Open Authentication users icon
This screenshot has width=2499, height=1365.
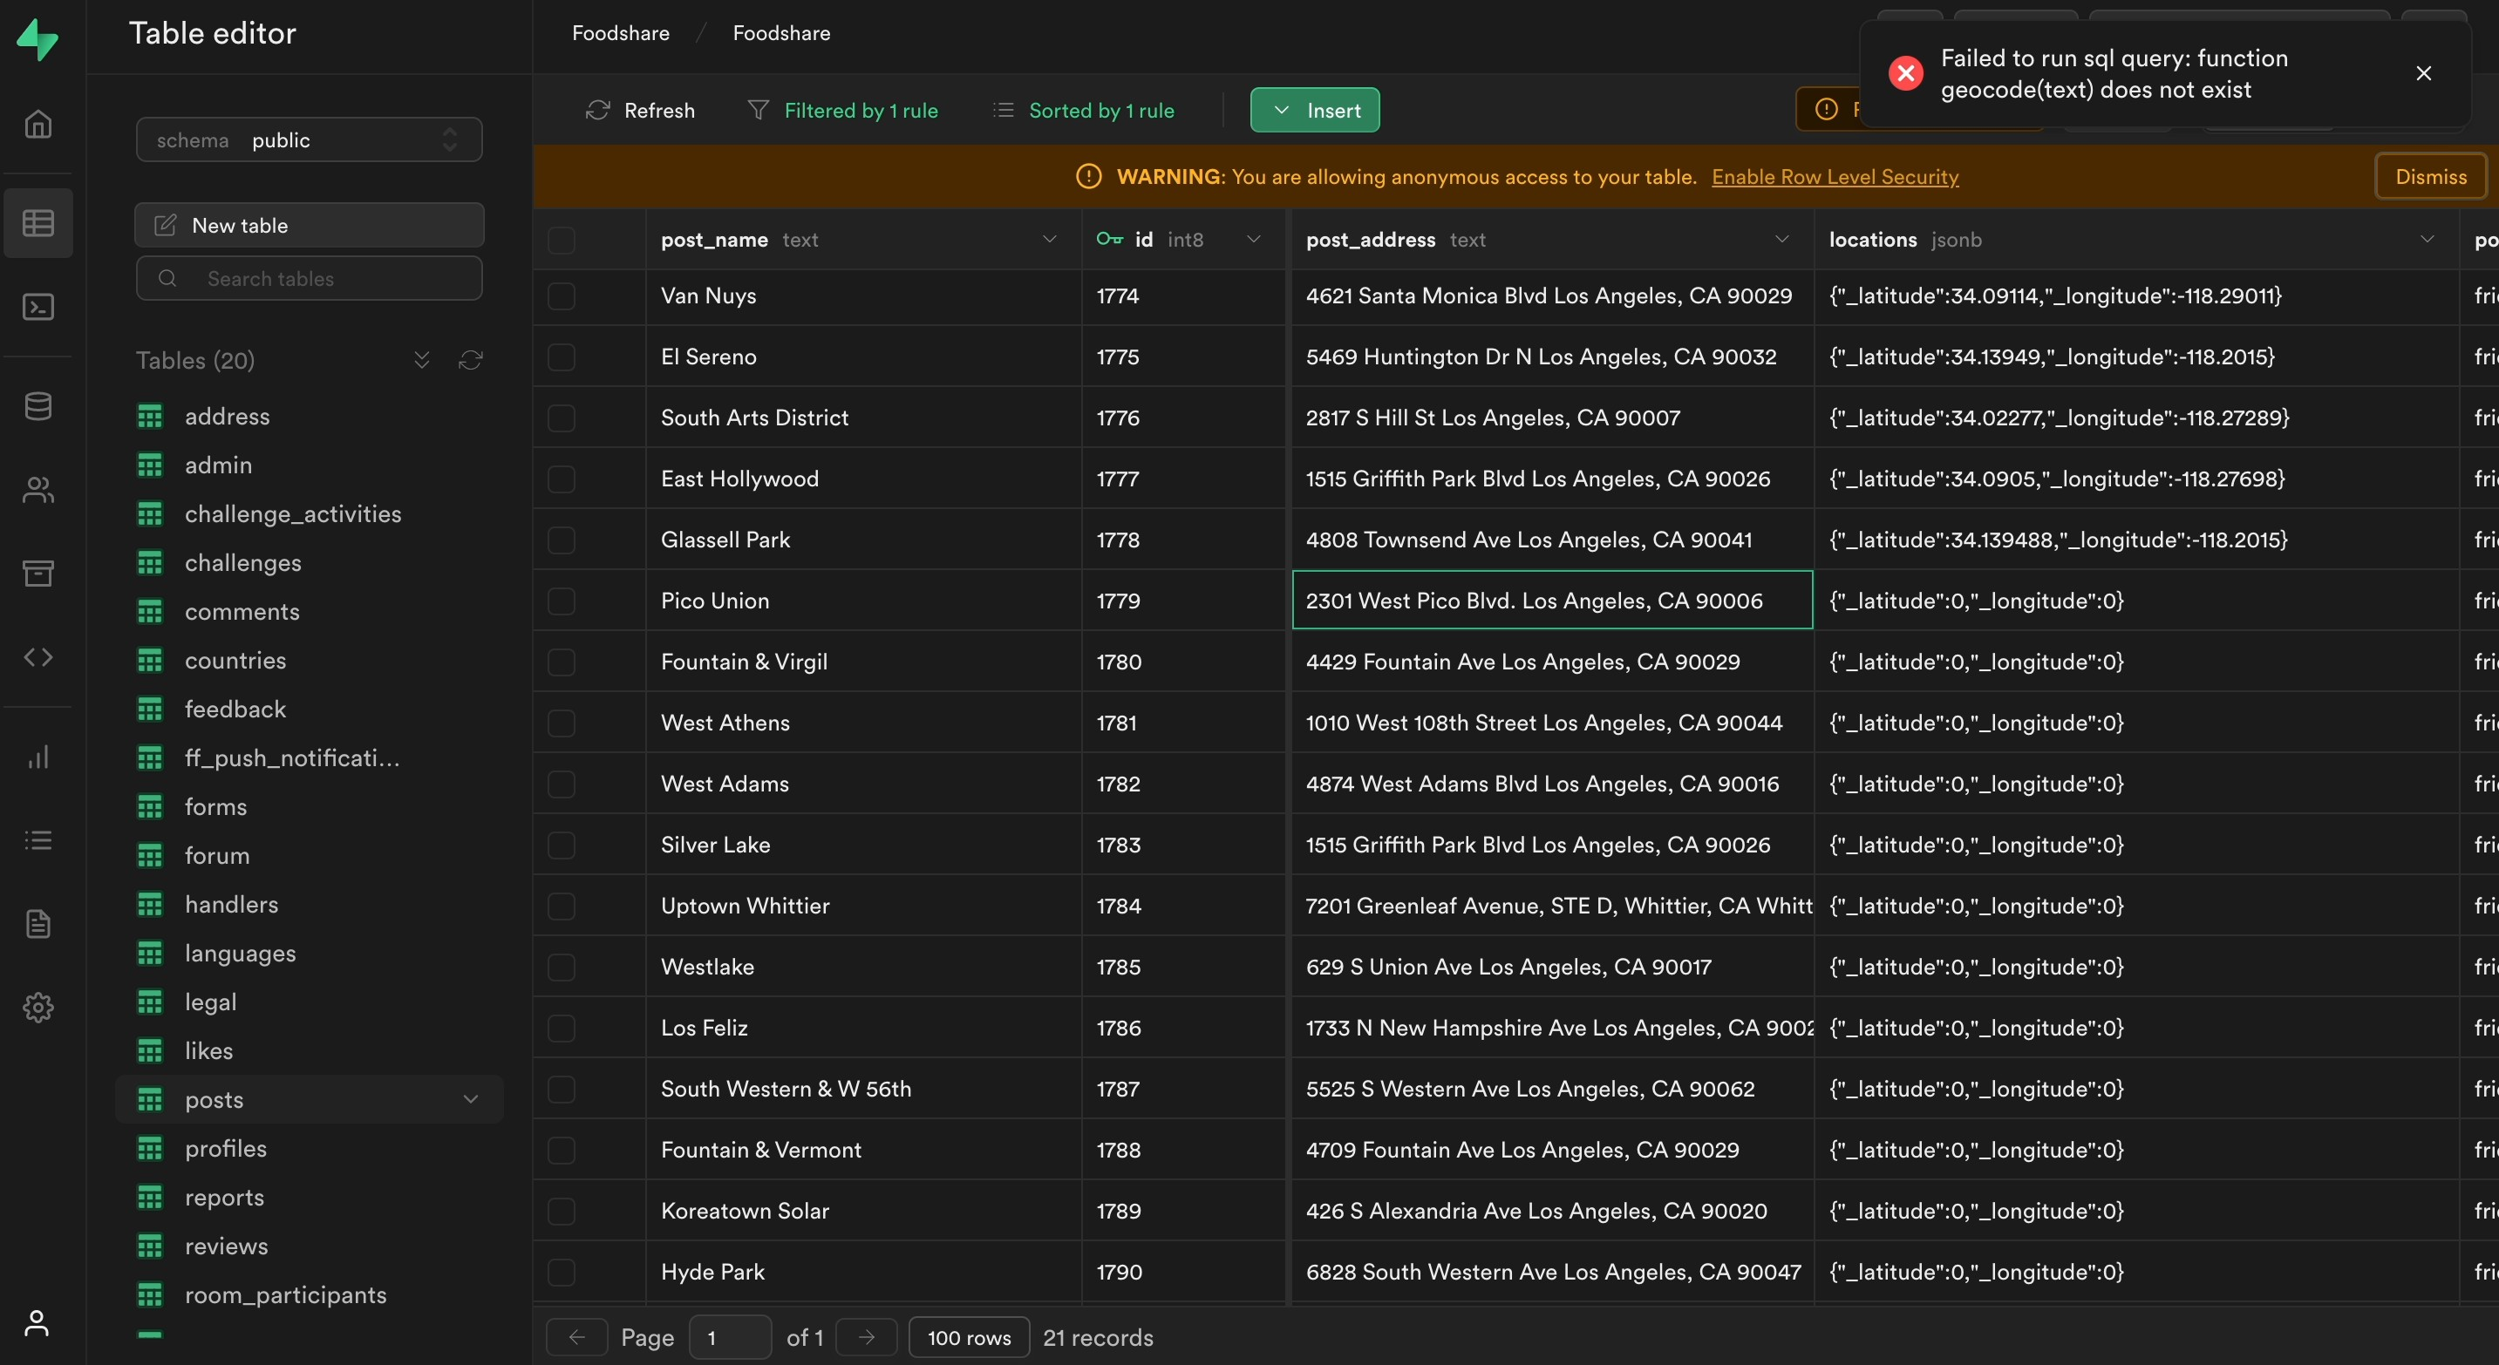click(x=37, y=490)
